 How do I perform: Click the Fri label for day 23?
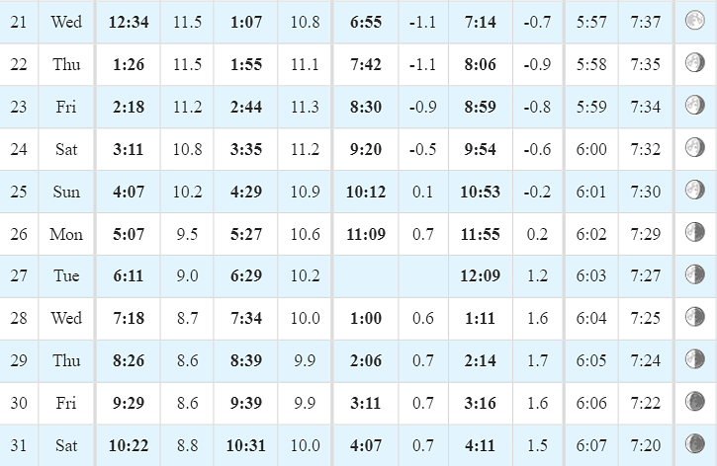tap(66, 107)
